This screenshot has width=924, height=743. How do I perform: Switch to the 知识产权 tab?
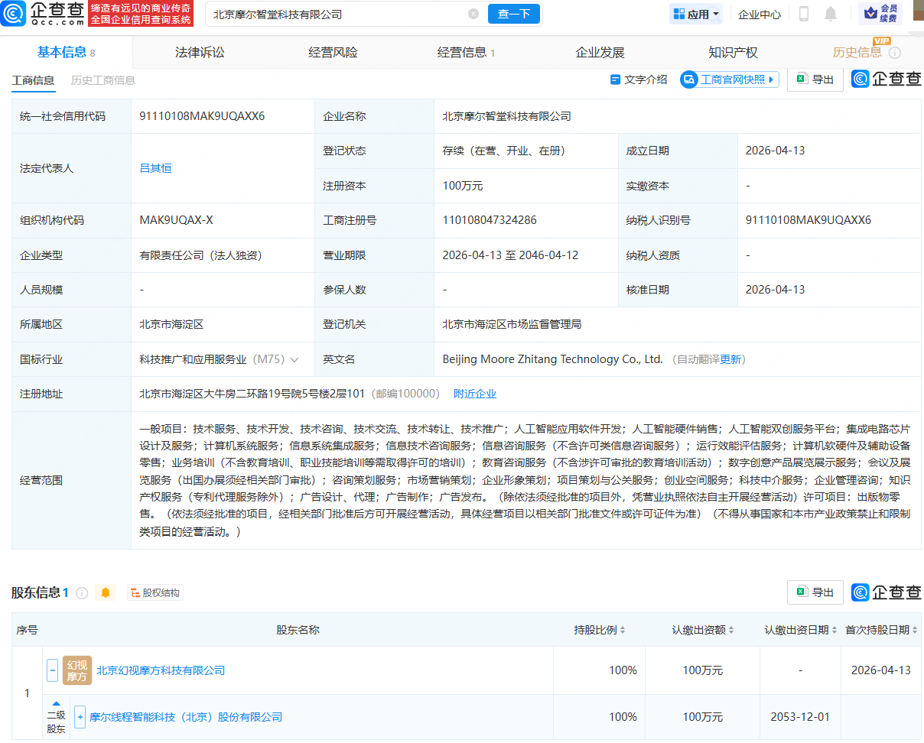[x=734, y=52]
